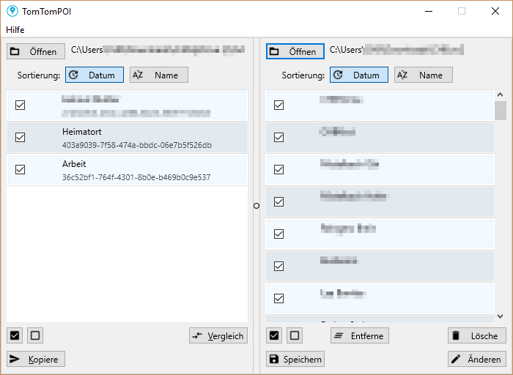Click the TomTomPOI app icon in title bar
This screenshot has width=513, height=375.
12,11
